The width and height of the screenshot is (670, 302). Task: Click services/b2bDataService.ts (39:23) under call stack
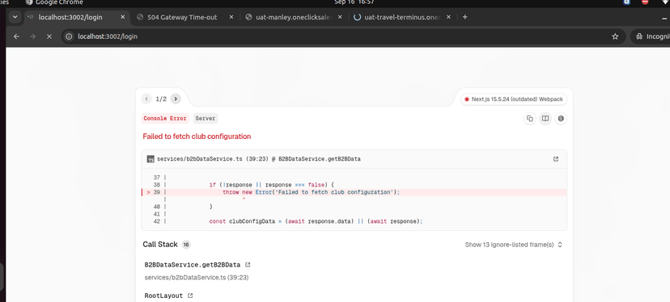click(x=197, y=278)
